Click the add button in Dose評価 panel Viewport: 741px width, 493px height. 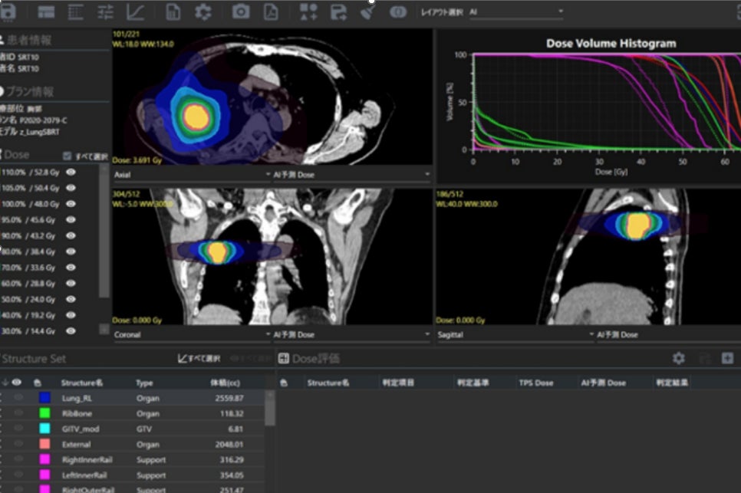727,358
